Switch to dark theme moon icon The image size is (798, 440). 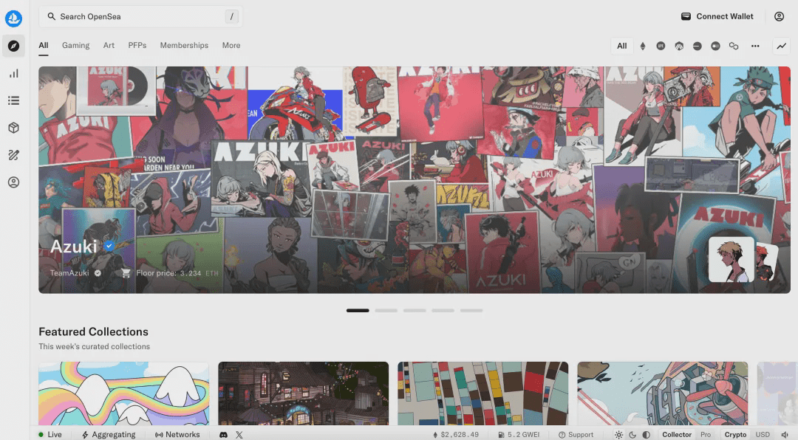point(632,434)
